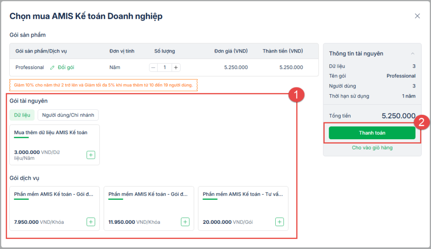
Task: Close the AMIS purchase dialog
Action: pyautogui.click(x=417, y=16)
